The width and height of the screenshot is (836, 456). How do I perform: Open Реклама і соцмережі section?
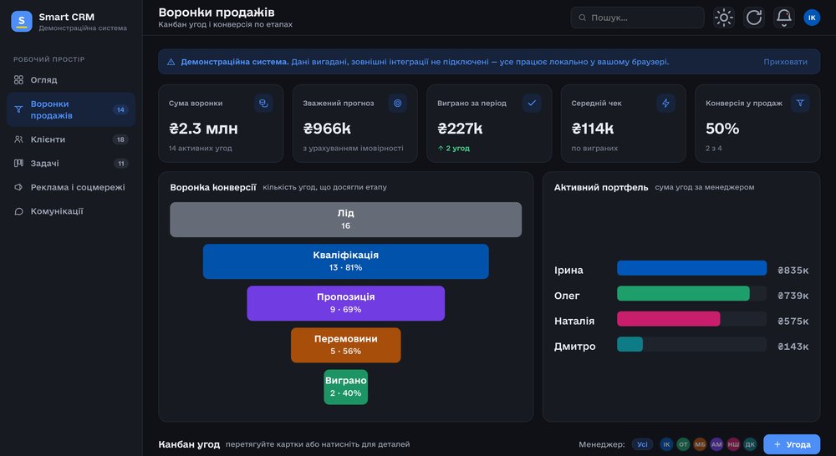71,188
